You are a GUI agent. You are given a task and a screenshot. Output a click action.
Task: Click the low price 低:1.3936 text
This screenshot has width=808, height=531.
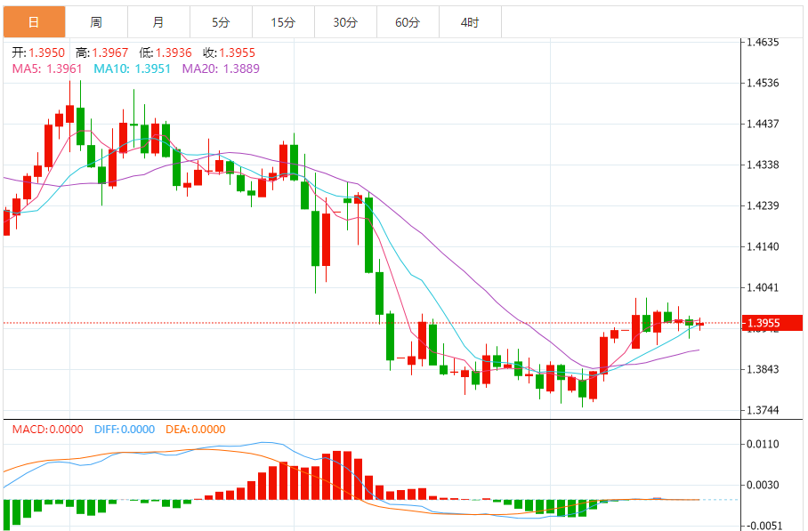point(166,52)
